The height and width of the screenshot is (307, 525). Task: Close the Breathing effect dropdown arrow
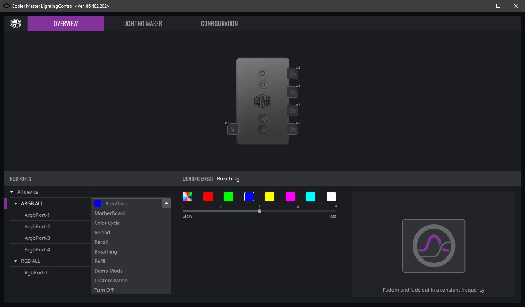pos(166,203)
